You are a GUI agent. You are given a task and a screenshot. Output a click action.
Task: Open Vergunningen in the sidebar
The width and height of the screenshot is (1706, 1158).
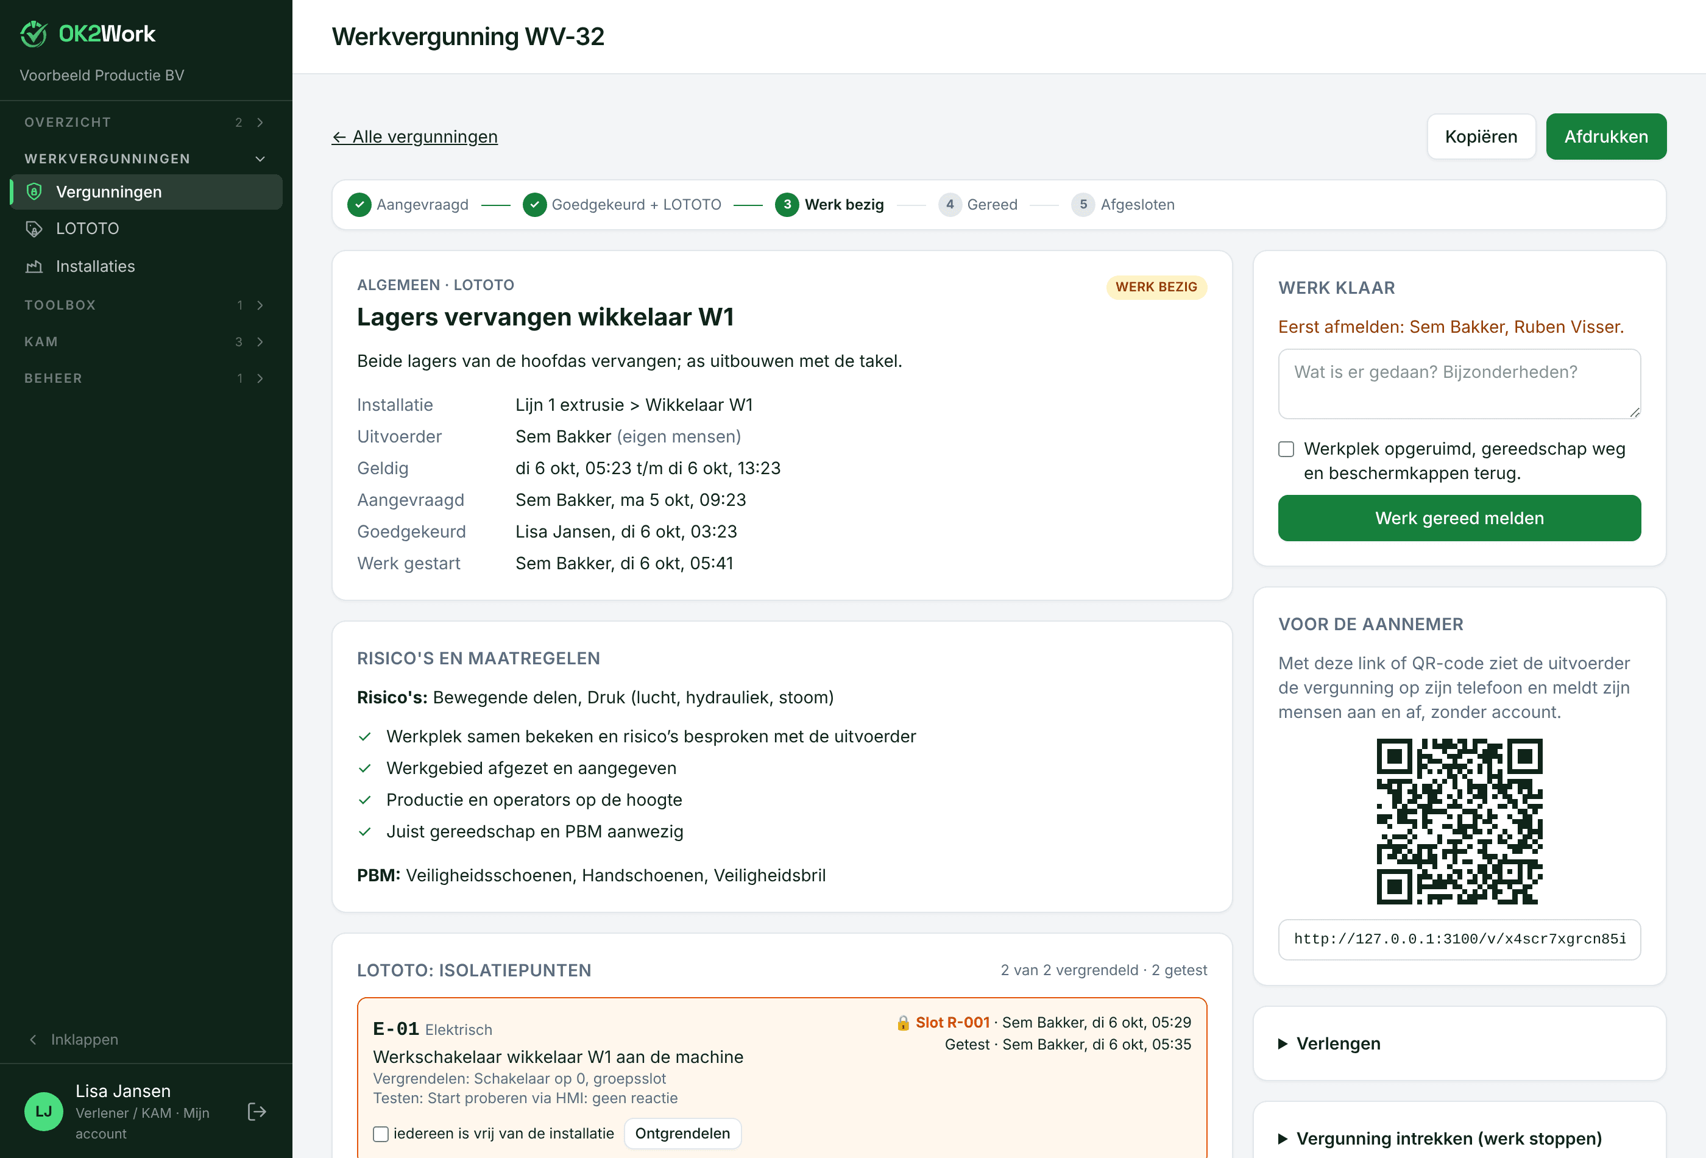(146, 191)
